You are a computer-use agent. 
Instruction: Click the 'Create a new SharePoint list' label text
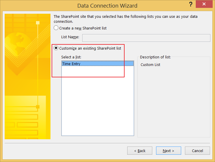tap(83, 28)
